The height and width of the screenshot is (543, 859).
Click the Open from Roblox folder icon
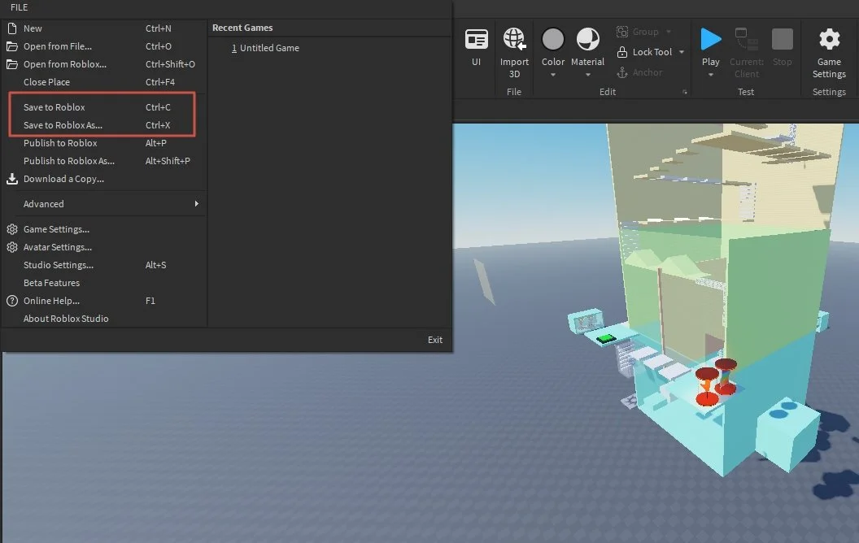[12, 64]
